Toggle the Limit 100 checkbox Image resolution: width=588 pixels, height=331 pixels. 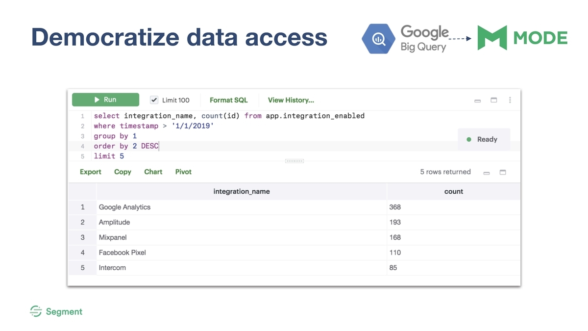coord(154,100)
